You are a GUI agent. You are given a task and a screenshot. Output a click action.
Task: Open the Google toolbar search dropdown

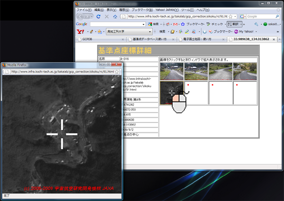tap(143, 24)
